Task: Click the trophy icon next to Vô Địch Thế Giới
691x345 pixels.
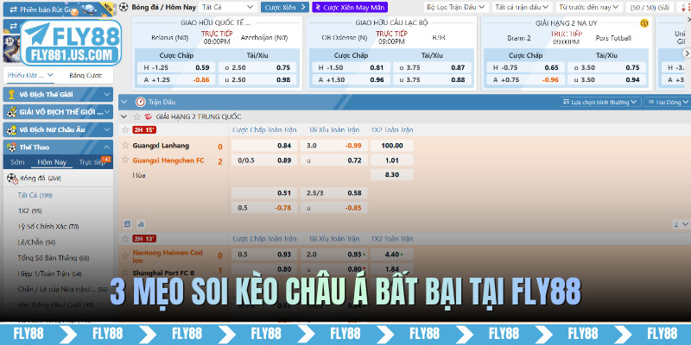Action: [x=12, y=94]
